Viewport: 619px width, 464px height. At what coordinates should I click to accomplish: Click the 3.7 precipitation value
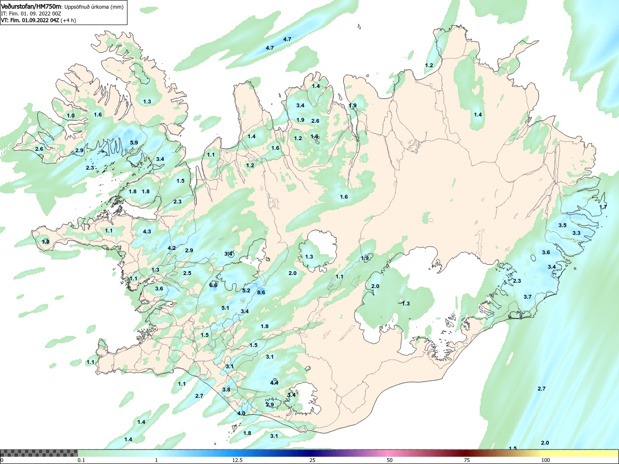click(x=528, y=297)
